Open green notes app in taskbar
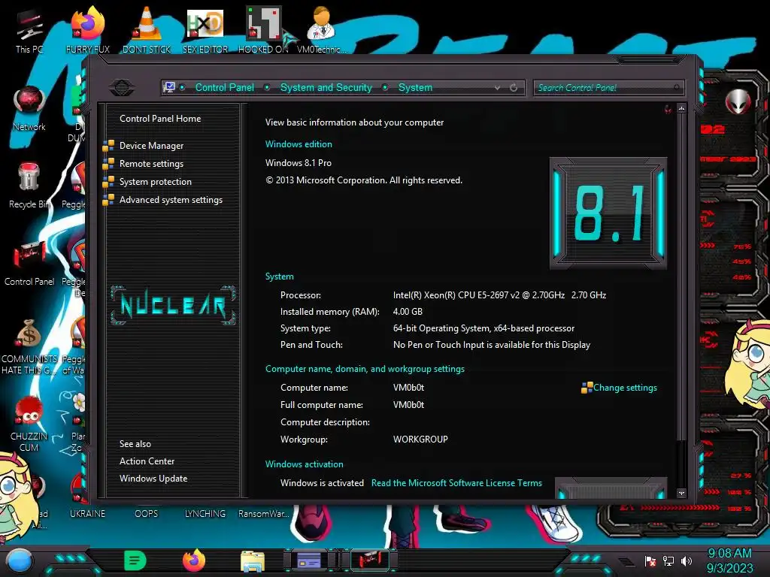 (x=135, y=560)
